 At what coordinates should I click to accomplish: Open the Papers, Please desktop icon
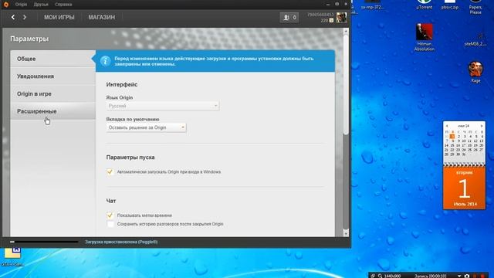coord(475,7)
